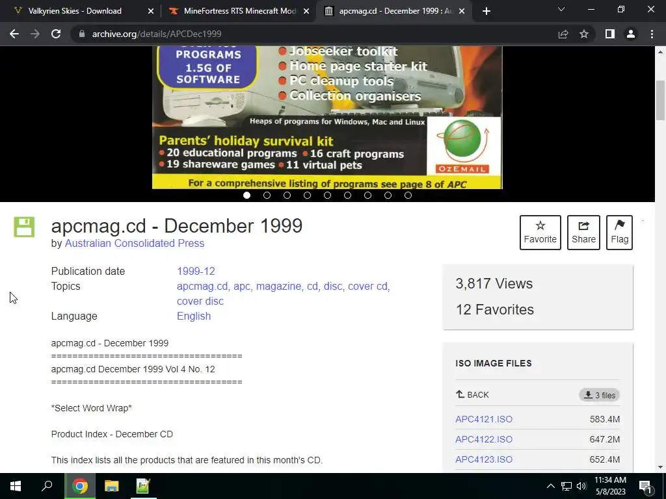Screen dimensions: 666x499
Task: Download the APC4121.ISO file
Action: coord(484,419)
